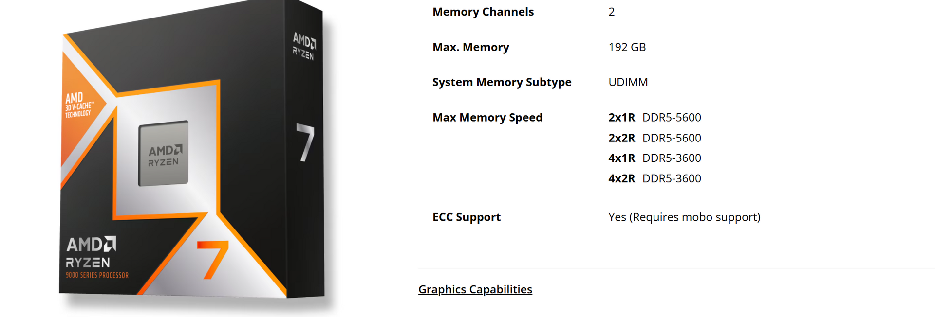Click the 2x2R DDR5-5600 entry

click(654, 138)
